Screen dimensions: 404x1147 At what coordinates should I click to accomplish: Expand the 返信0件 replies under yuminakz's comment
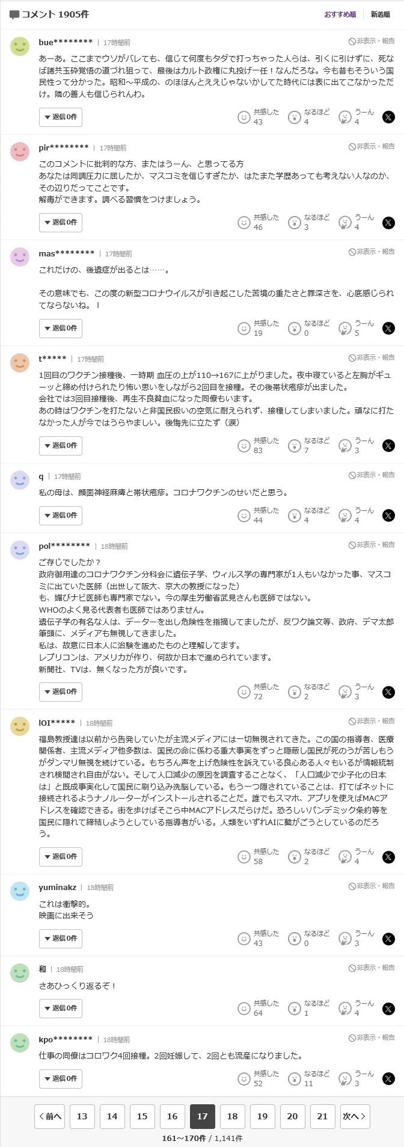point(61,939)
